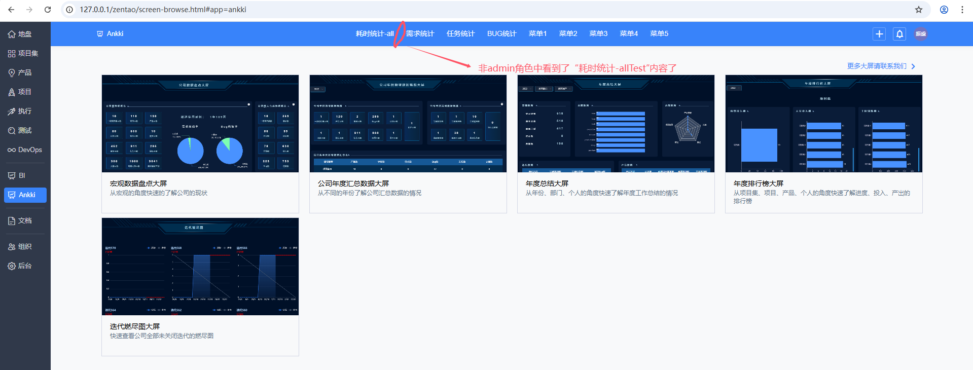Click the 年度排行榜大屏 title text

point(759,183)
